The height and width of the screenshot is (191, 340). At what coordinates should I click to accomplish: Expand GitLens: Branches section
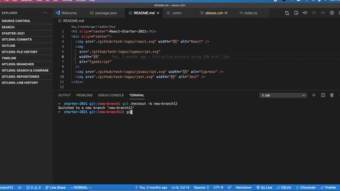[x=26, y=64]
